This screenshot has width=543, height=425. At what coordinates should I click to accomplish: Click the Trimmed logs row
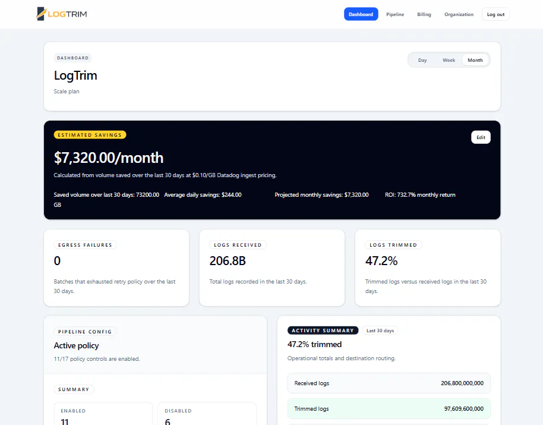389,409
